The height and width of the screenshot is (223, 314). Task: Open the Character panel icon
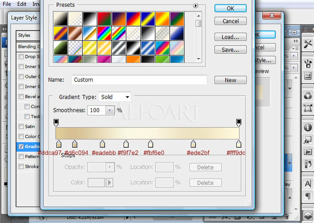[x=308, y=183]
